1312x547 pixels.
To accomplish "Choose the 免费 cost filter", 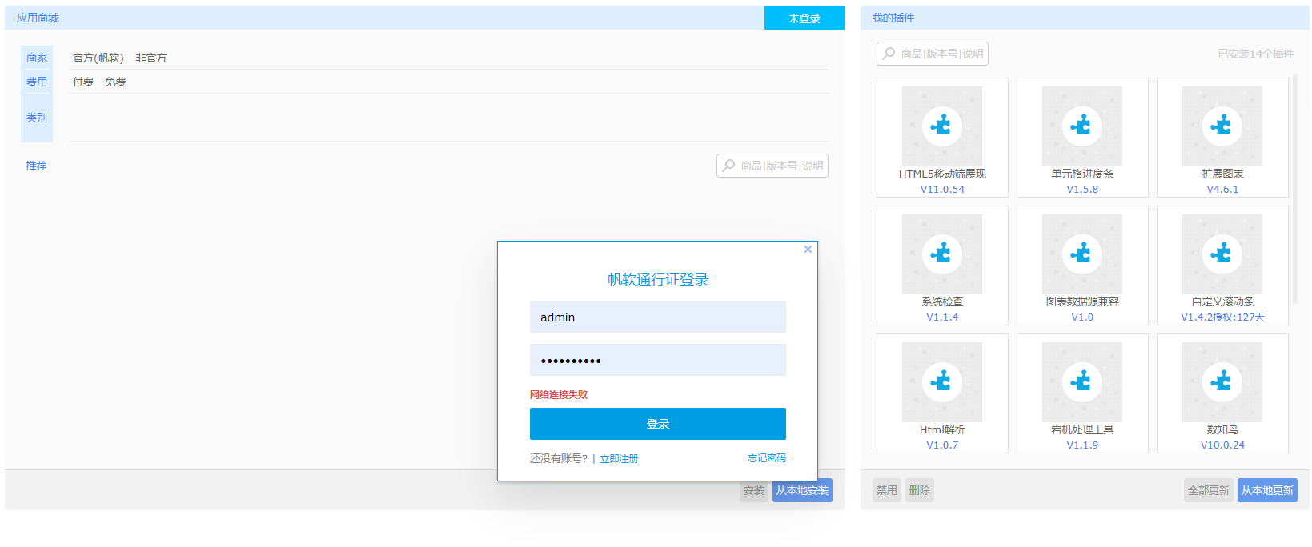I will point(116,82).
